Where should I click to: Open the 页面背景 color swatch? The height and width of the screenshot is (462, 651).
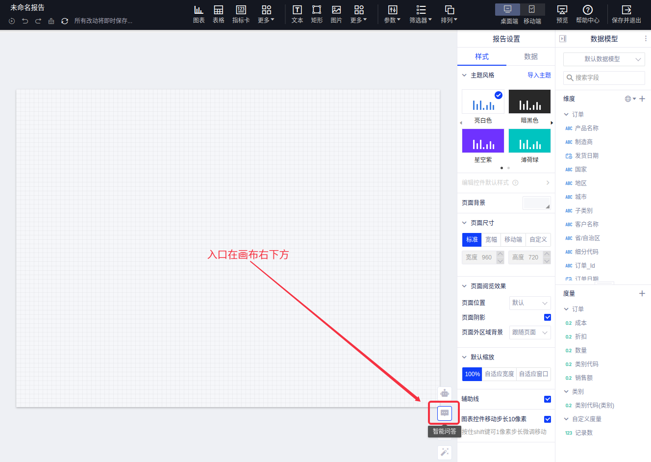[x=536, y=203]
